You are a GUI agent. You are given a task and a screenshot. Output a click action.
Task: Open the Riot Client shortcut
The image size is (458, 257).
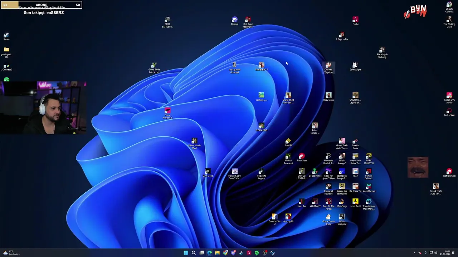click(302, 157)
